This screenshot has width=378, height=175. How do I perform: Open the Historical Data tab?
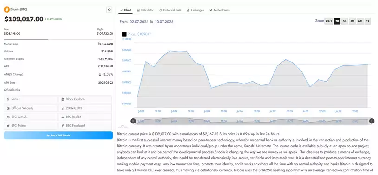click(x=170, y=10)
